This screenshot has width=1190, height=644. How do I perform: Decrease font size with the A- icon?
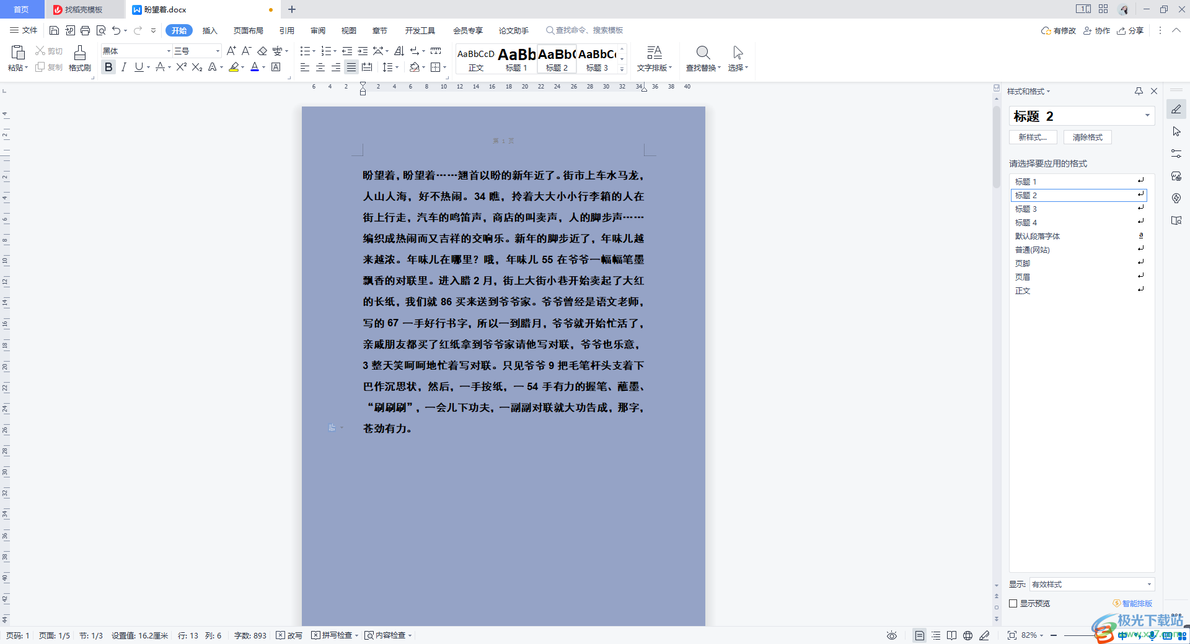click(x=246, y=51)
